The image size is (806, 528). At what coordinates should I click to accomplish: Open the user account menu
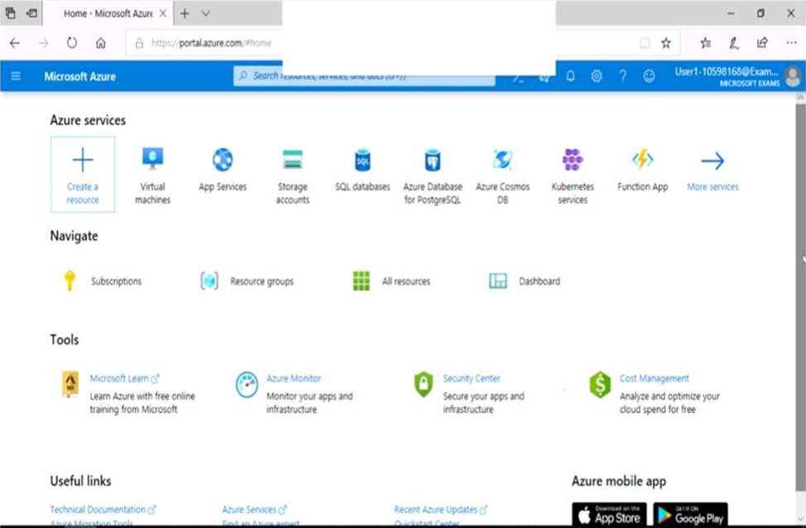(792, 76)
